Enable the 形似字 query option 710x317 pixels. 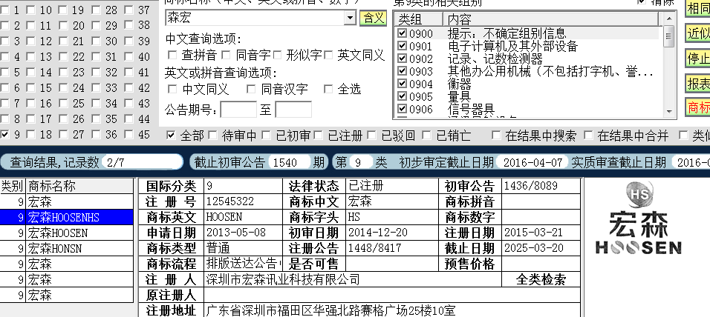(277, 55)
